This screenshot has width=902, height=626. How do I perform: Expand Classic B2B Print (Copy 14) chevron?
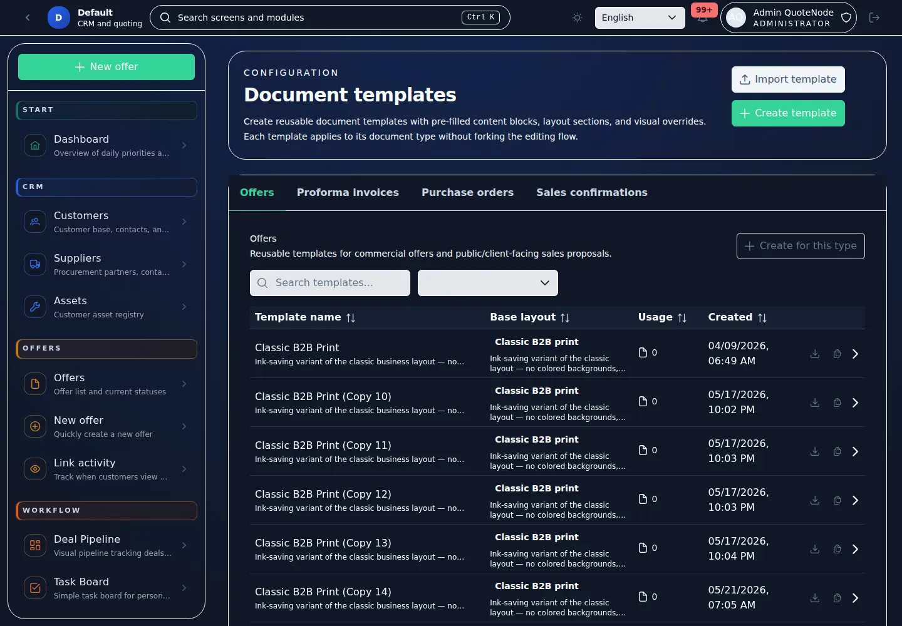coord(856,598)
